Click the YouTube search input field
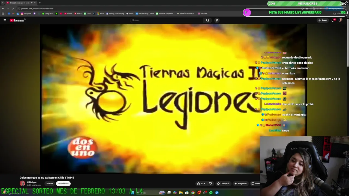 coord(167,20)
